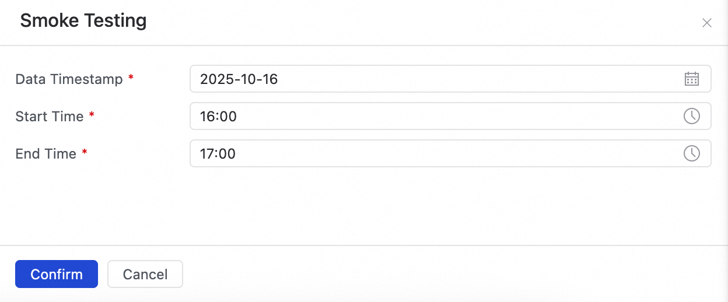This screenshot has height=302, width=728.
Task: Select the 17:00 end time value
Action: 218,154
